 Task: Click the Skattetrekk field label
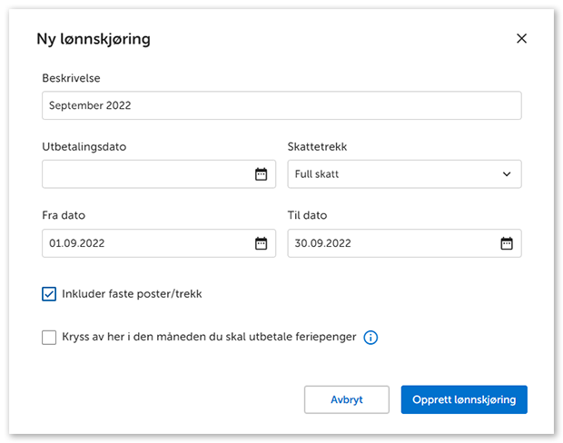pyautogui.click(x=317, y=146)
